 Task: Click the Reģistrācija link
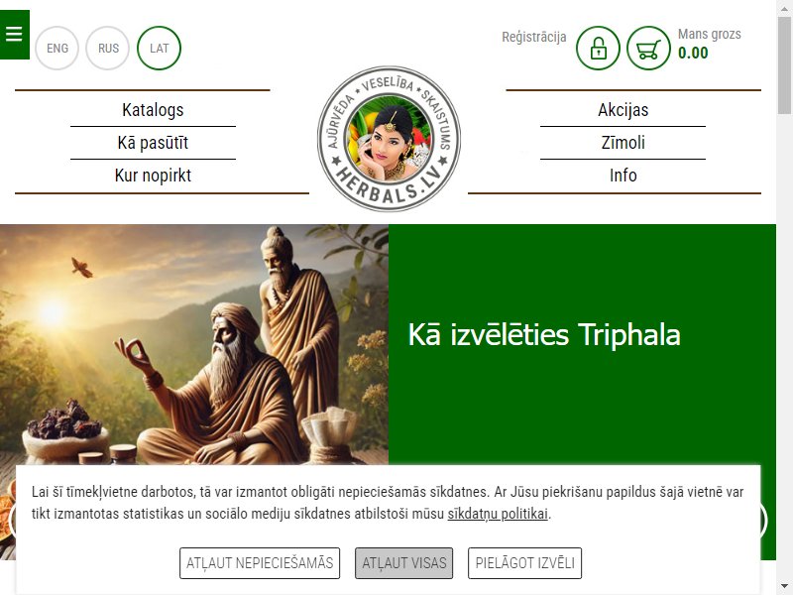pos(533,37)
